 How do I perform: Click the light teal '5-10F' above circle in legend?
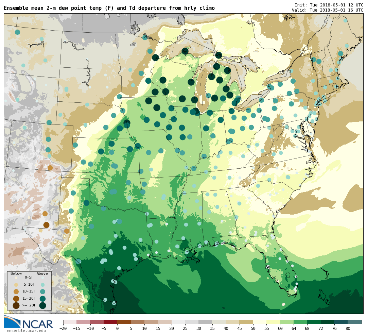pos(42,285)
